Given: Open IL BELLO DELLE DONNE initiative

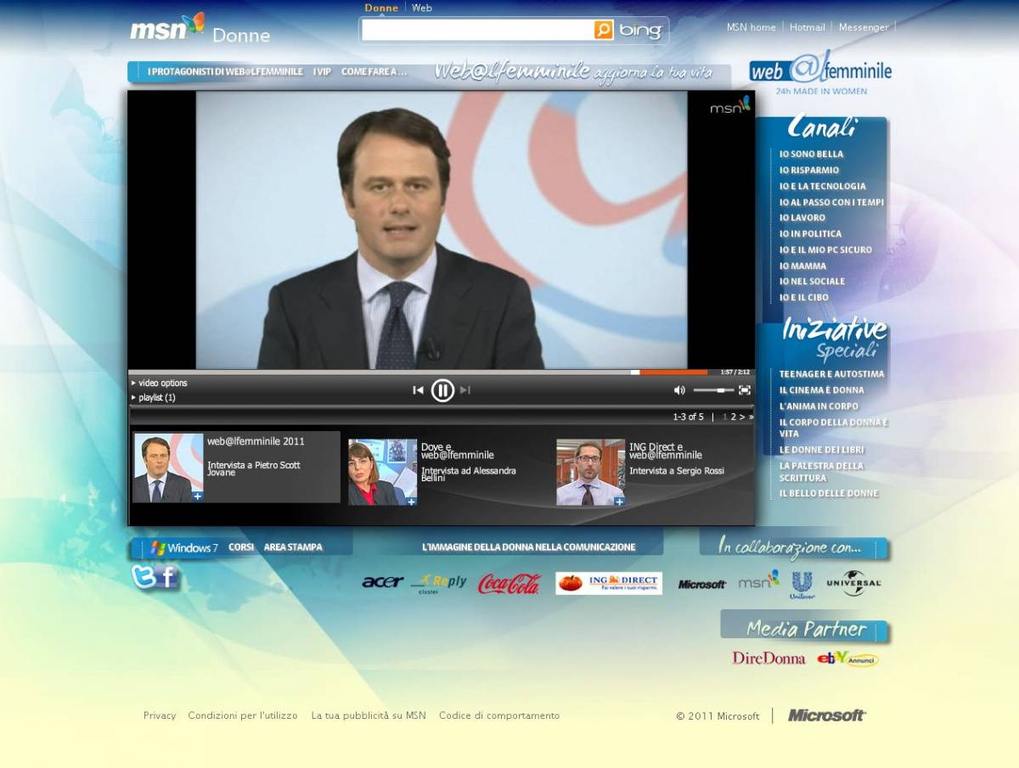Looking at the screenshot, I should (829, 493).
